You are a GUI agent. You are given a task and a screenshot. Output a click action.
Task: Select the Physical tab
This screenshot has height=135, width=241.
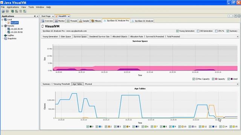pyautogui.click(x=88, y=84)
